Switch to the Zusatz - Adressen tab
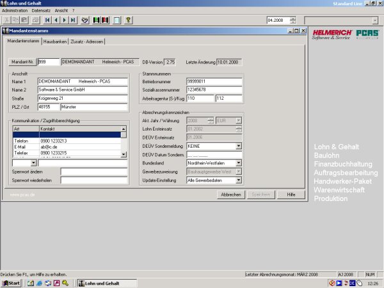The width and height of the screenshot is (384, 288). click(x=86, y=42)
